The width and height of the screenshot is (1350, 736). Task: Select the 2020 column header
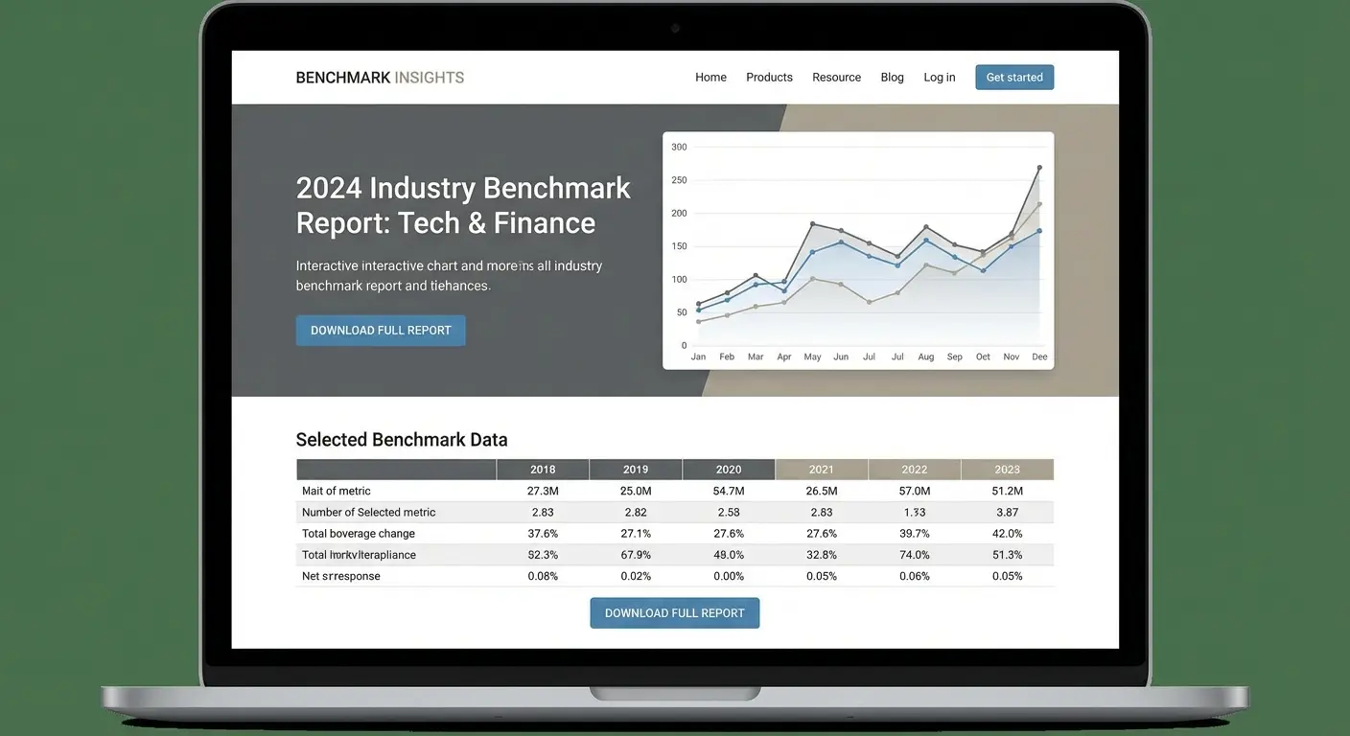tap(729, 470)
